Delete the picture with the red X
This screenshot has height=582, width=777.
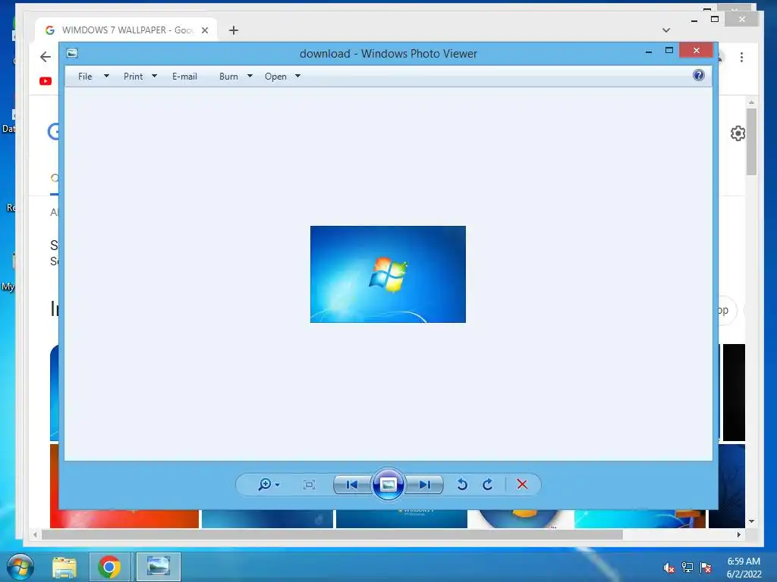(x=522, y=484)
